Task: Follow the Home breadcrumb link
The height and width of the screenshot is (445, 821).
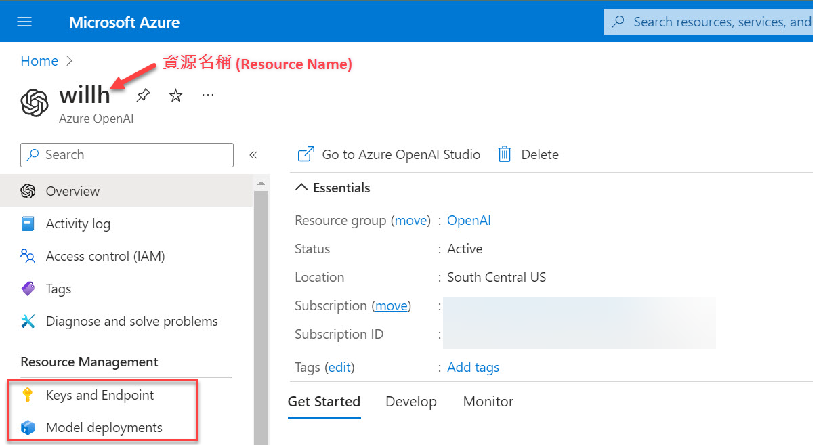Action: 39,61
